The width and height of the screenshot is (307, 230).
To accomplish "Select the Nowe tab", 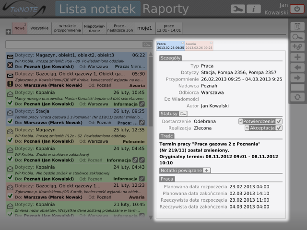I will (x=20, y=28).
